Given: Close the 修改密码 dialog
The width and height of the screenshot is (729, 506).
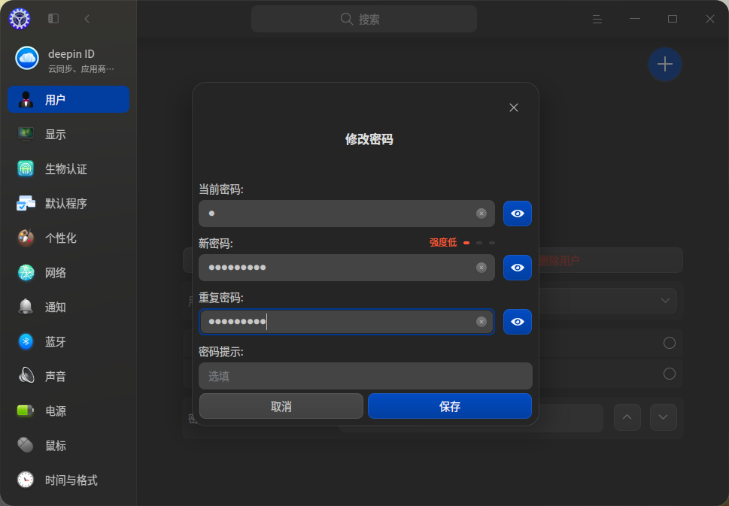Looking at the screenshot, I should tap(514, 108).
